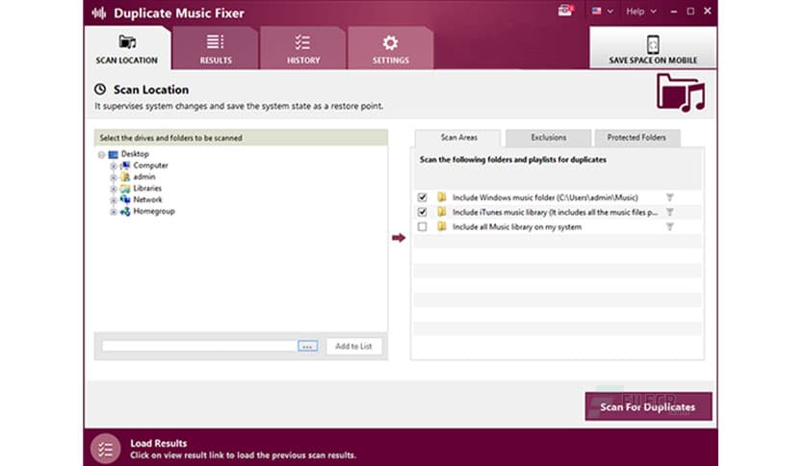Select the admin user folder icon
This screenshot has width=805, height=466.
coord(125,177)
